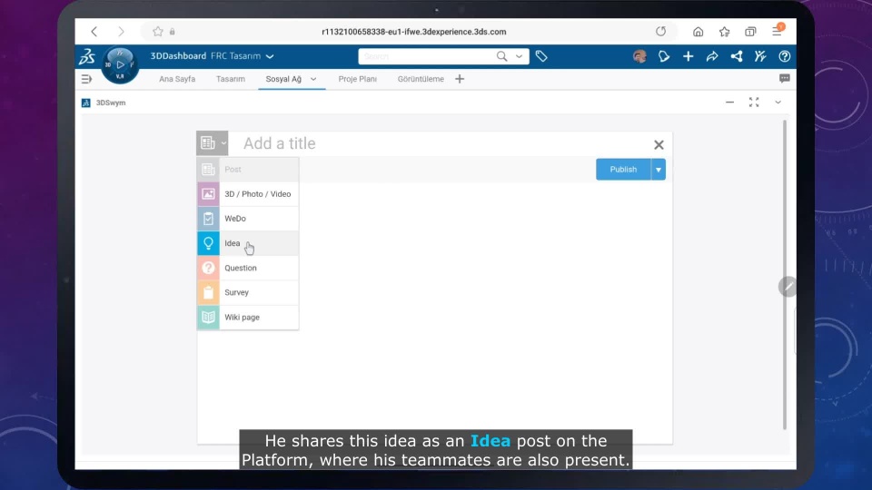This screenshot has width=872, height=490.
Task: Click the dashboard search input field
Action: 428,56
